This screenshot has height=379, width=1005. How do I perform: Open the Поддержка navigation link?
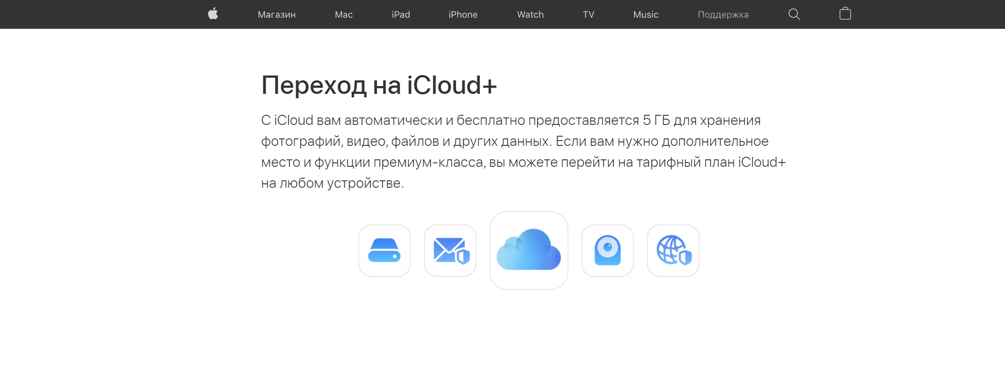(x=723, y=14)
